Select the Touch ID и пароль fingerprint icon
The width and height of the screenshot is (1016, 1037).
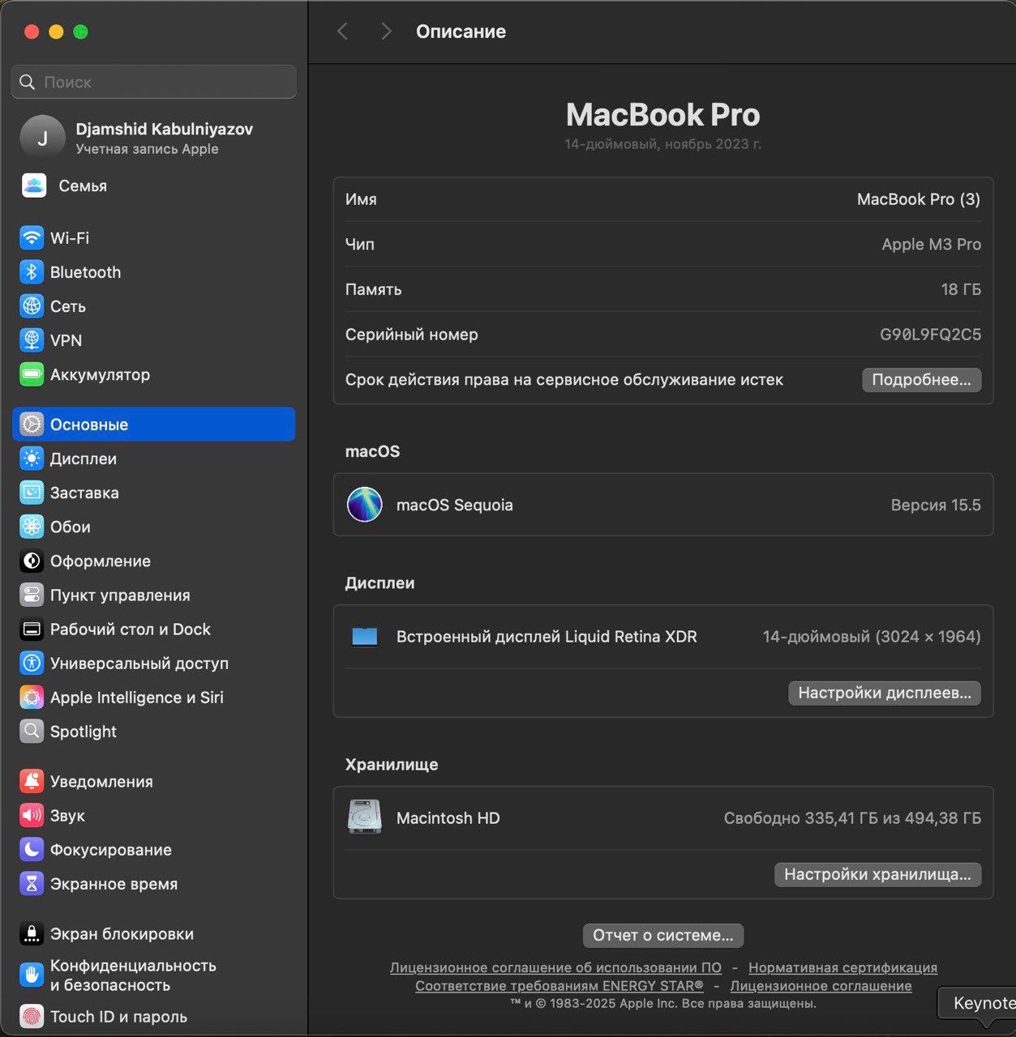coord(32,1016)
